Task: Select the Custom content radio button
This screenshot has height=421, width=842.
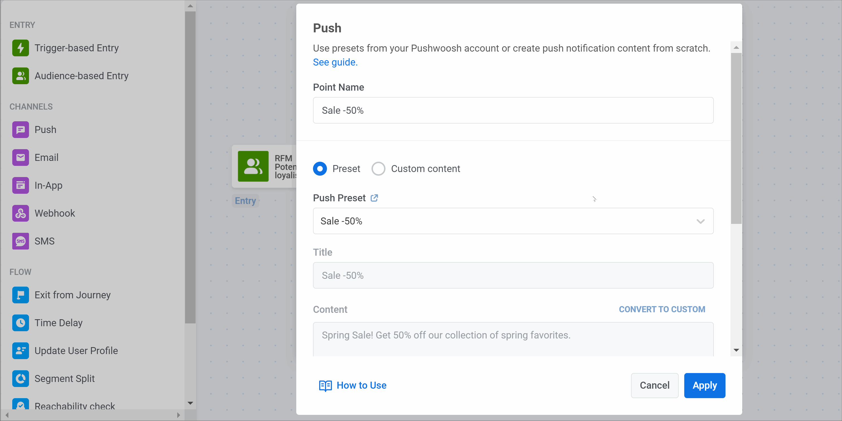Action: 378,169
